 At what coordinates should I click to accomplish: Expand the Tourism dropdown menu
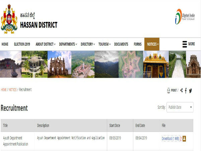(105, 44)
